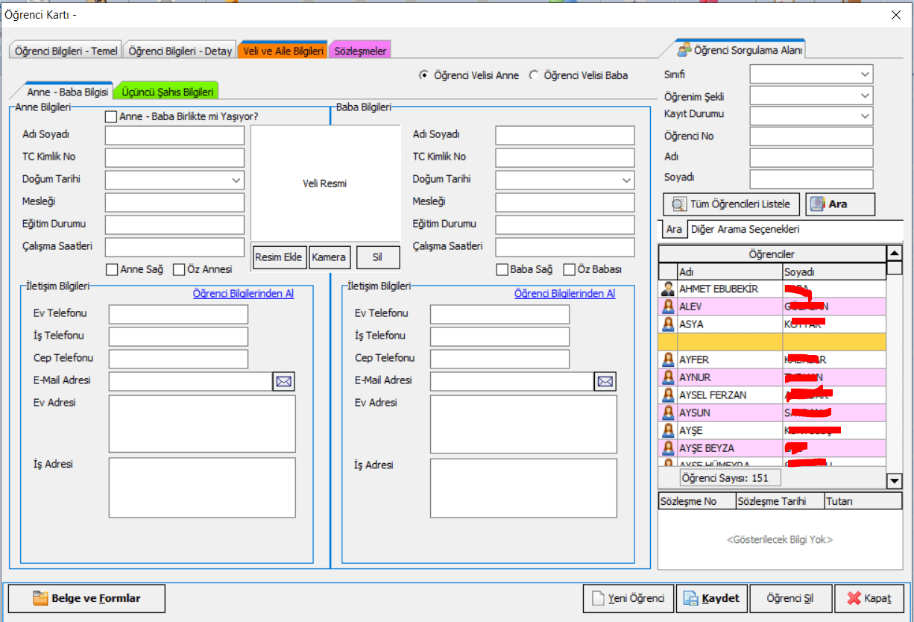Click the Resim Ekle button
This screenshot has height=622, width=914.
[x=279, y=257]
